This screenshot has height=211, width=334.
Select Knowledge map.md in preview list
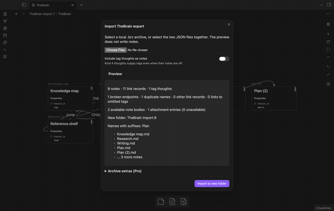(x=133, y=134)
